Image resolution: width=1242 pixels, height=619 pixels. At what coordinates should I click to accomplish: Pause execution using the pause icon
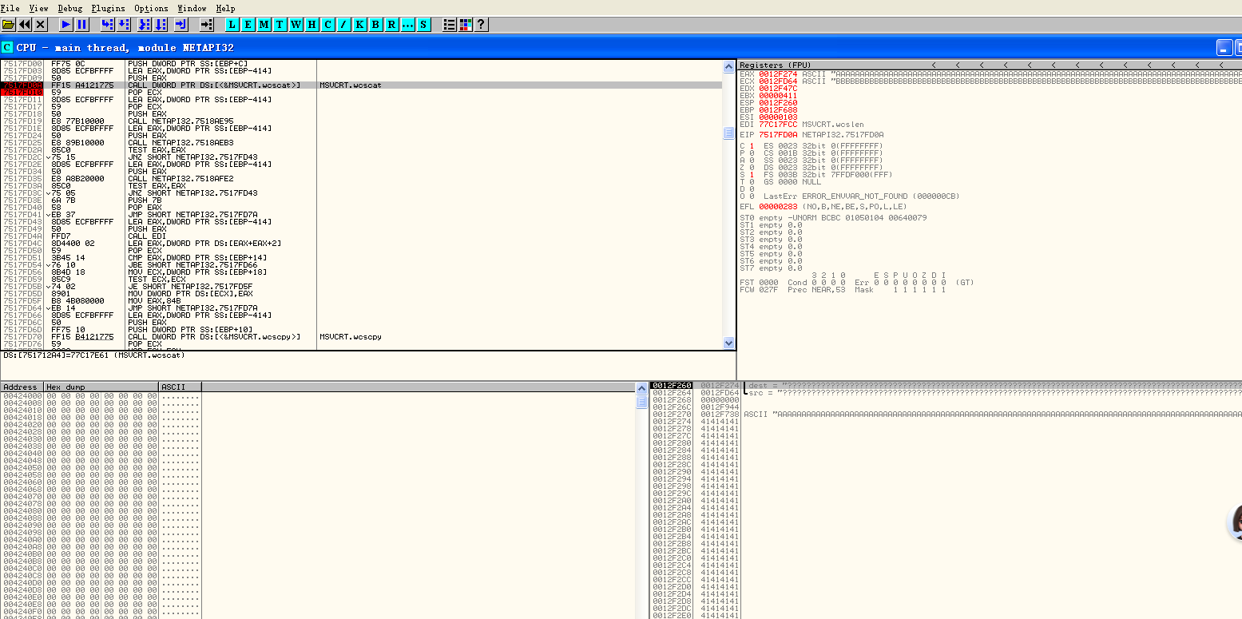coord(82,25)
